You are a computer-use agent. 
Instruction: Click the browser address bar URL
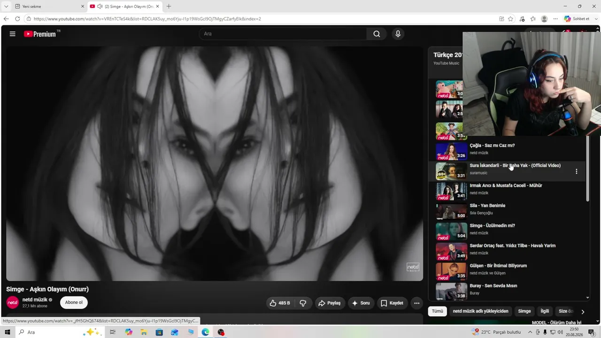147,19
